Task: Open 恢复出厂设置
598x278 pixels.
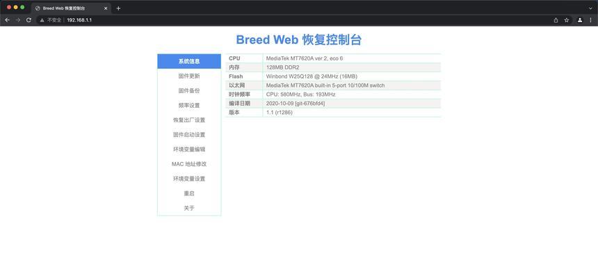Action: tap(189, 120)
